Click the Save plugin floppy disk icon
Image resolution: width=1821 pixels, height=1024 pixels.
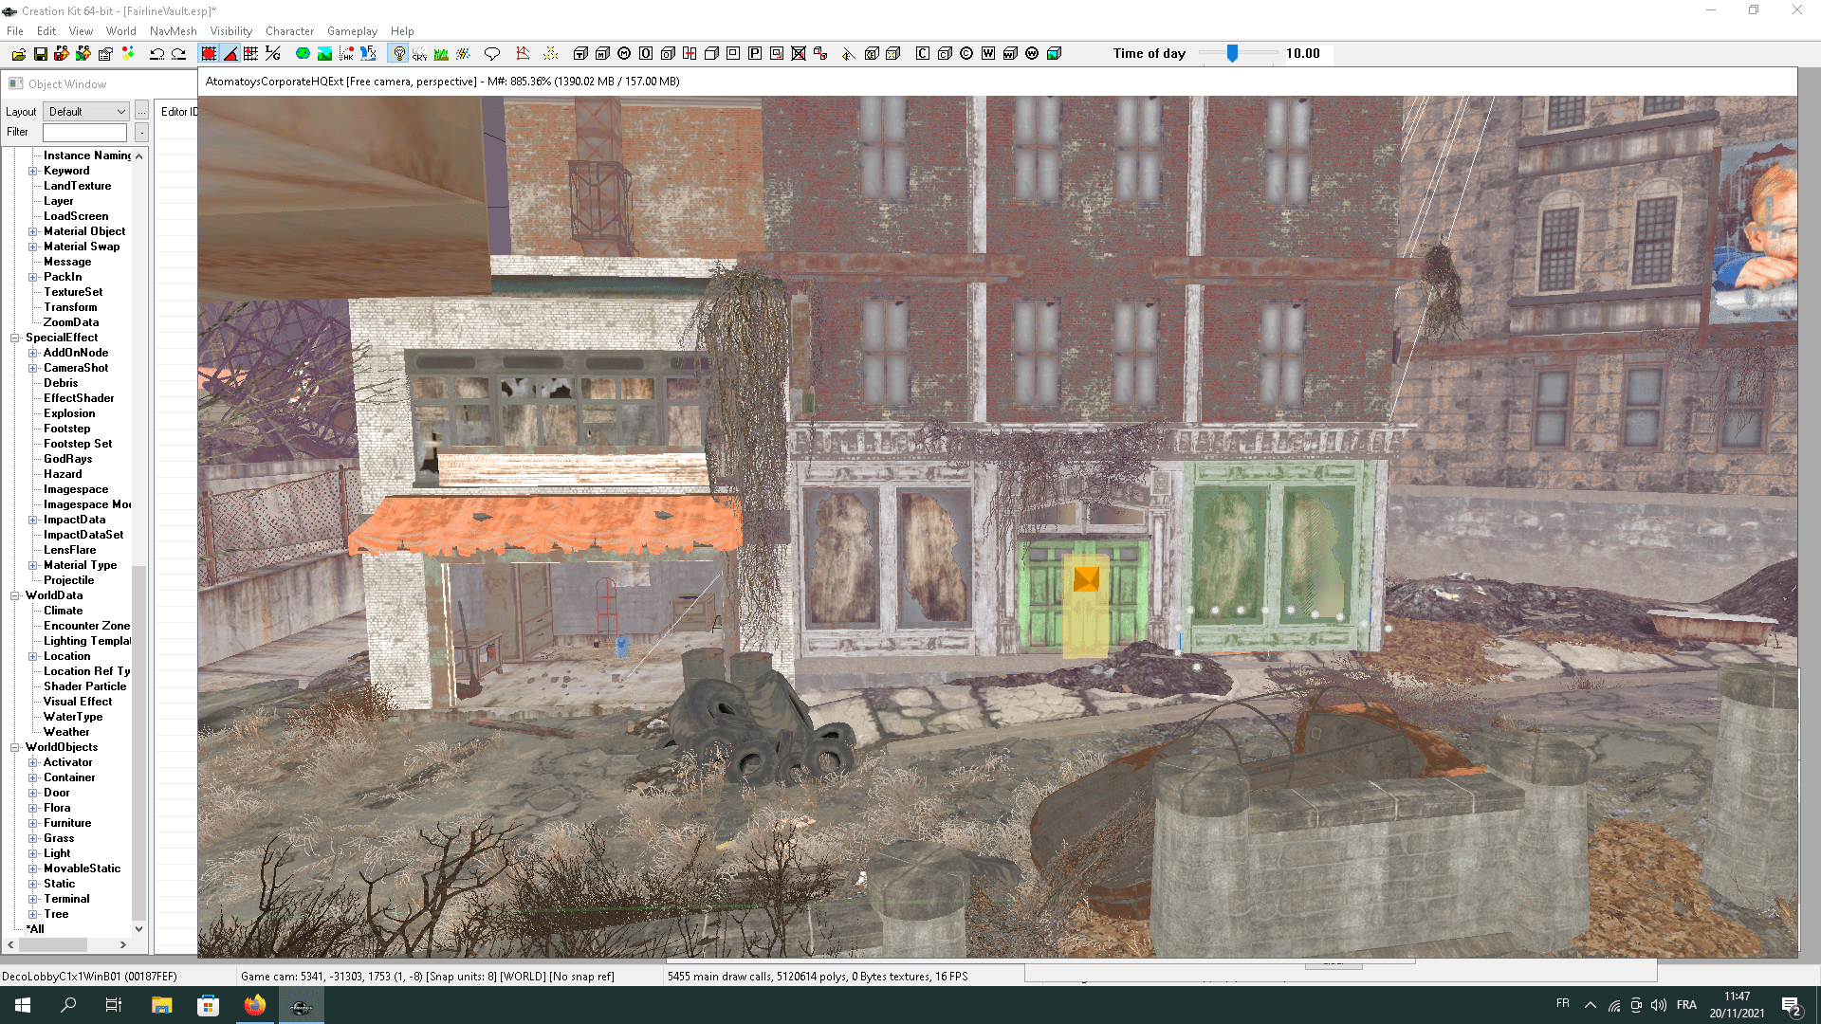tap(41, 54)
